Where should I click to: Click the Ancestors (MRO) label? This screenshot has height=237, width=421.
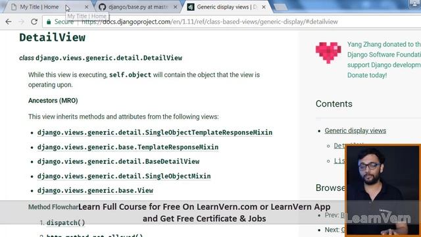[53, 101]
